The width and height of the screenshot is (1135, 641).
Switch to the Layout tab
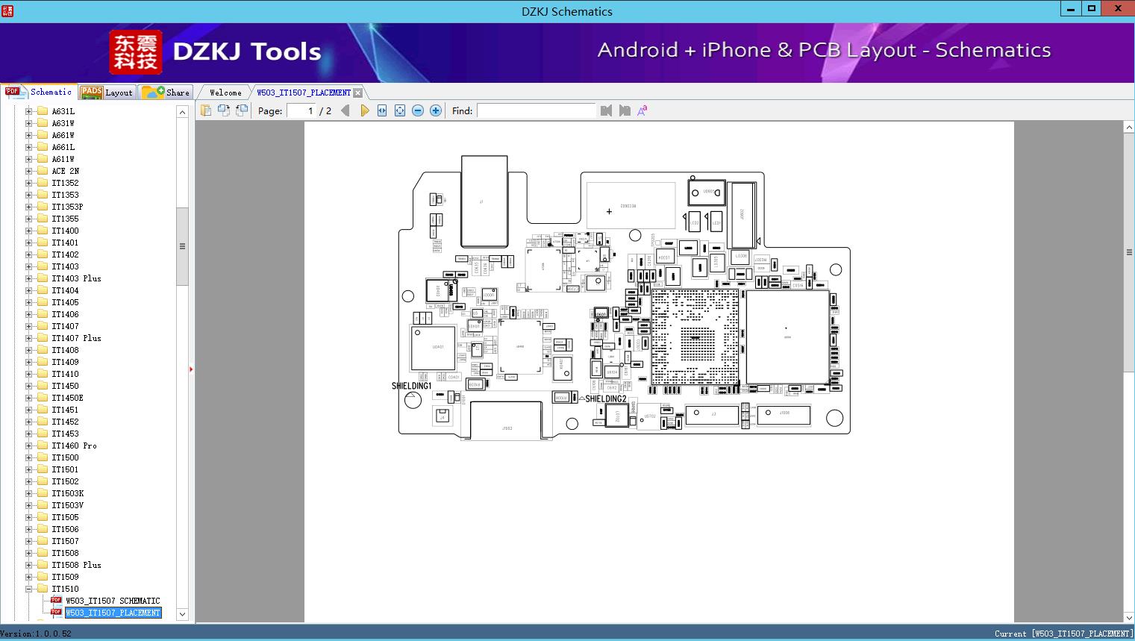106,93
